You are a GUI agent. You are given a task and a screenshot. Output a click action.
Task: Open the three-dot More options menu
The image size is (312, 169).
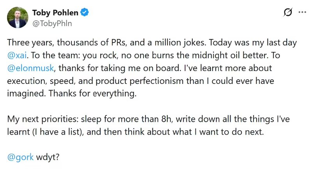pyautogui.click(x=302, y=12)
